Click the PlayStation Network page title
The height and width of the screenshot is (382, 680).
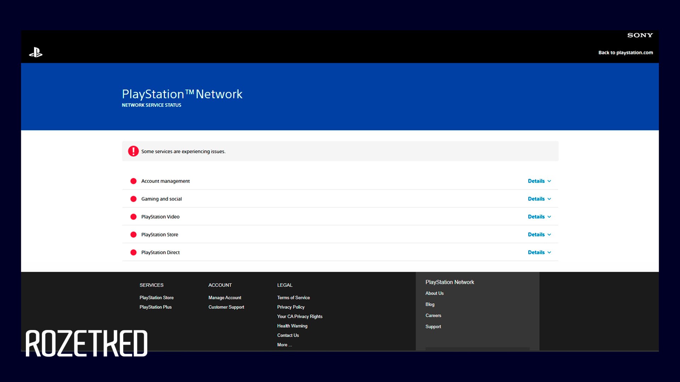pos(182,94)
